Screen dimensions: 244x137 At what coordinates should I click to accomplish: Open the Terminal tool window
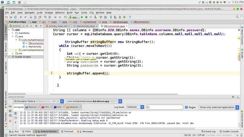[x=67, y=131]
